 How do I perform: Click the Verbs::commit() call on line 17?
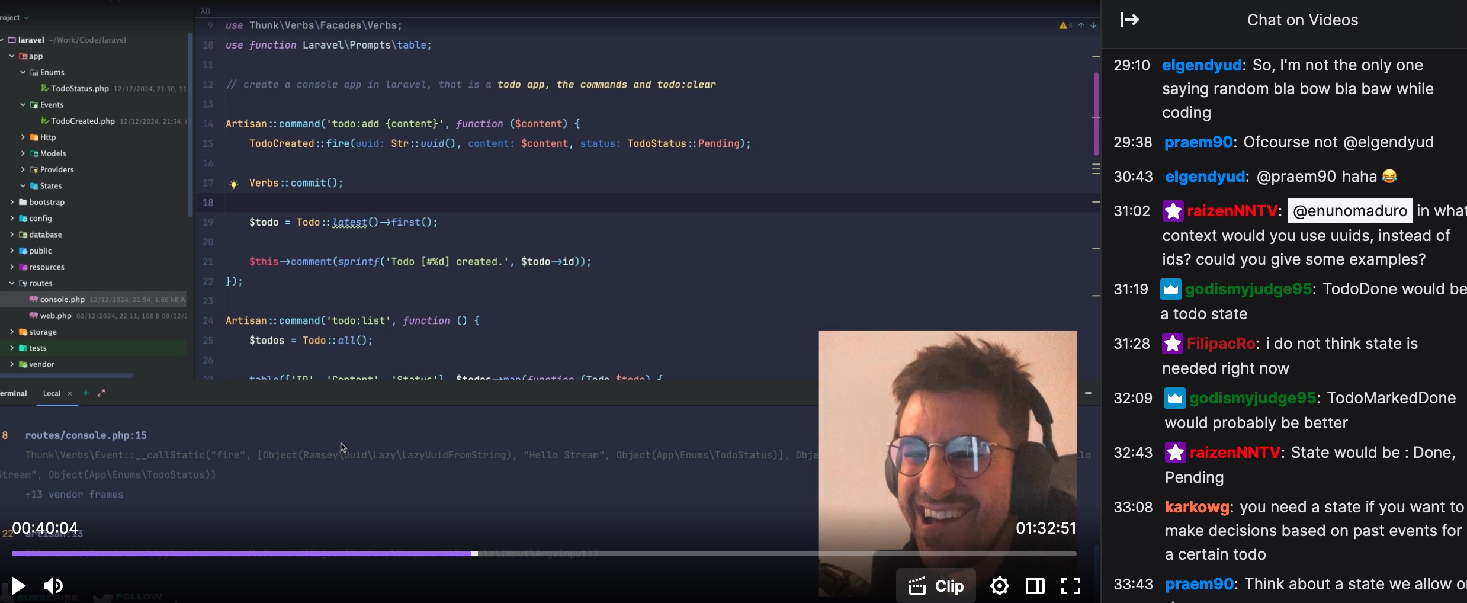(x=296, y=183)
